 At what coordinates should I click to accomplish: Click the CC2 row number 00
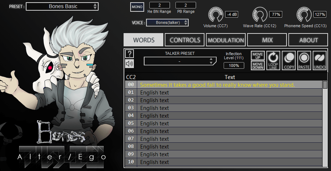click(131, 85)
